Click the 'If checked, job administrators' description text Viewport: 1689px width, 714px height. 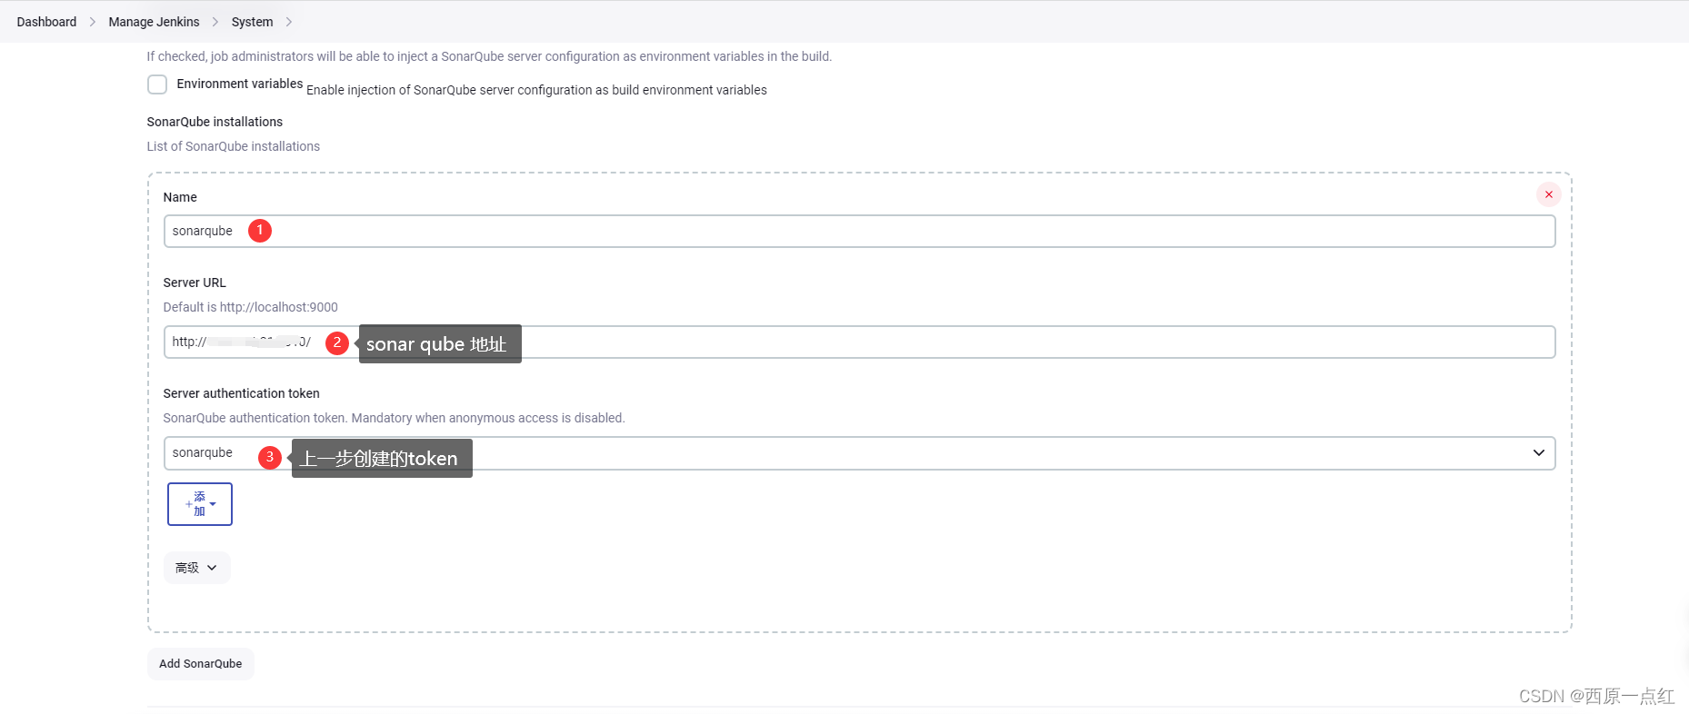click(x=489, y=56)
